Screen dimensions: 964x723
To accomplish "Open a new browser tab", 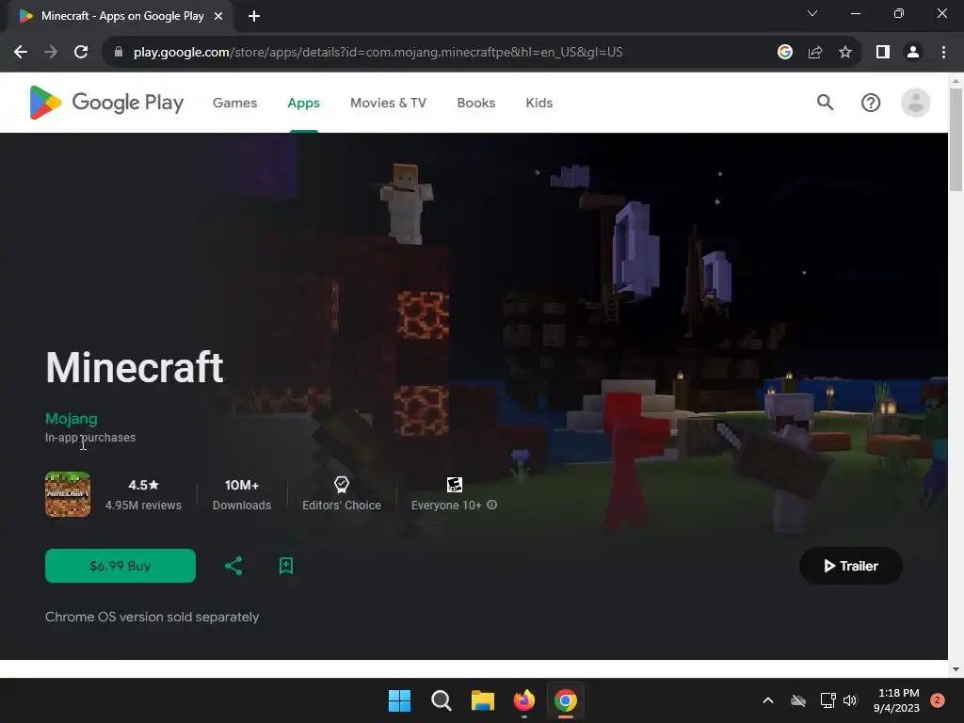I will pos(254,16).
